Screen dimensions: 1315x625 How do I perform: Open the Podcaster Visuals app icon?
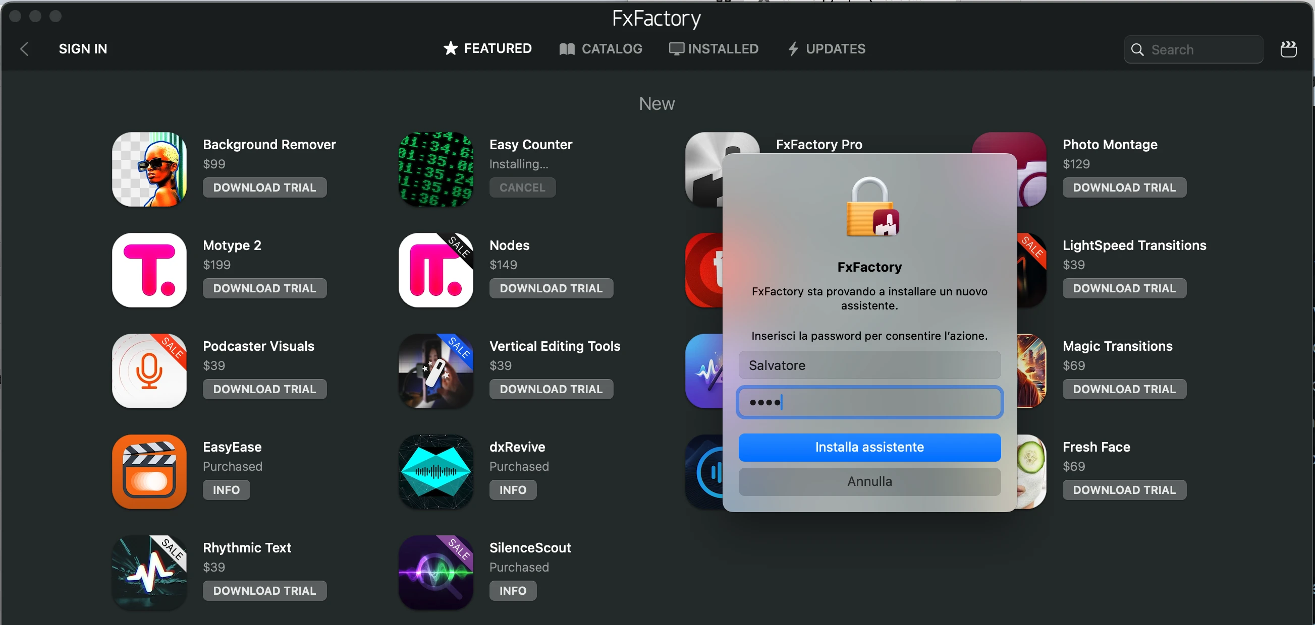pos(149,370)
